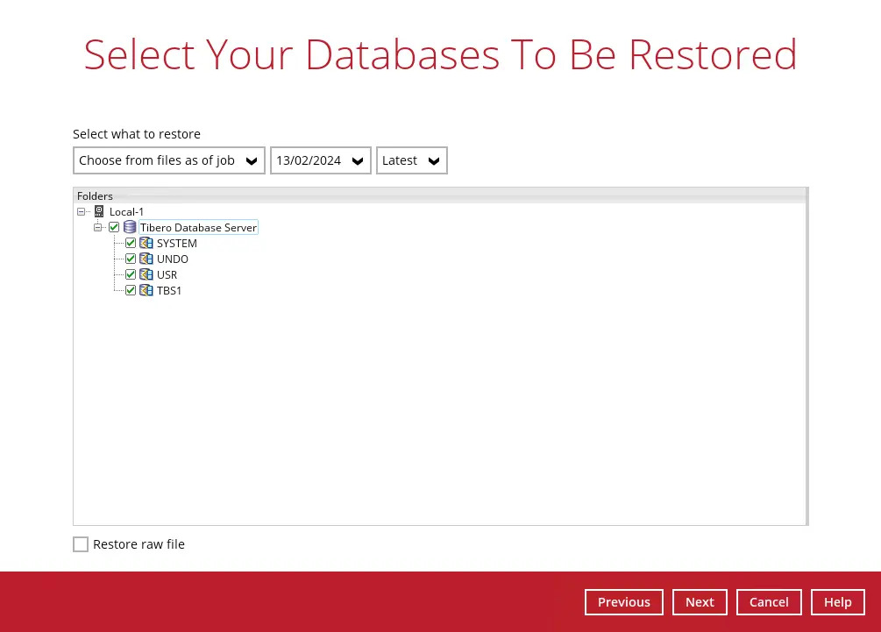Enable the Restore raw file option
Image resolution: width=881 pixels, height=632 pixels.
81,544
